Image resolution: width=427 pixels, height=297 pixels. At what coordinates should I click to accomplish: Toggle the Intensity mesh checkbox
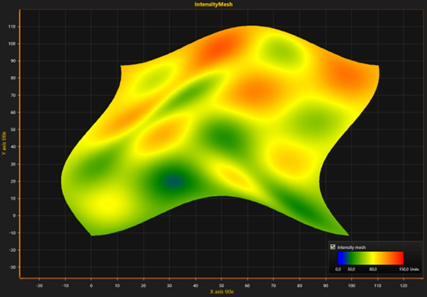[332, 247]
